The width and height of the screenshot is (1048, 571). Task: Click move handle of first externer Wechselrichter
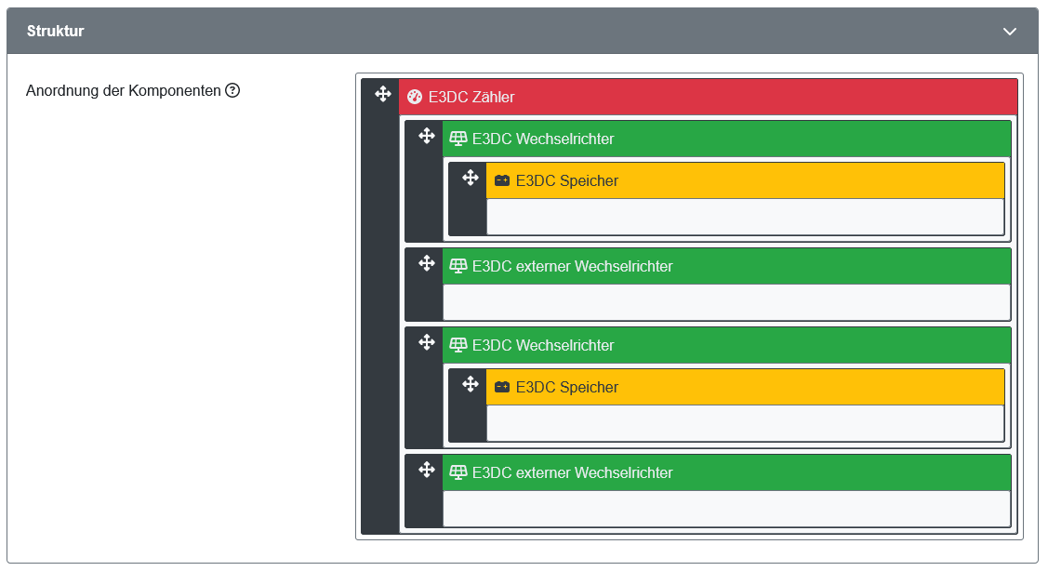(427, 263)
